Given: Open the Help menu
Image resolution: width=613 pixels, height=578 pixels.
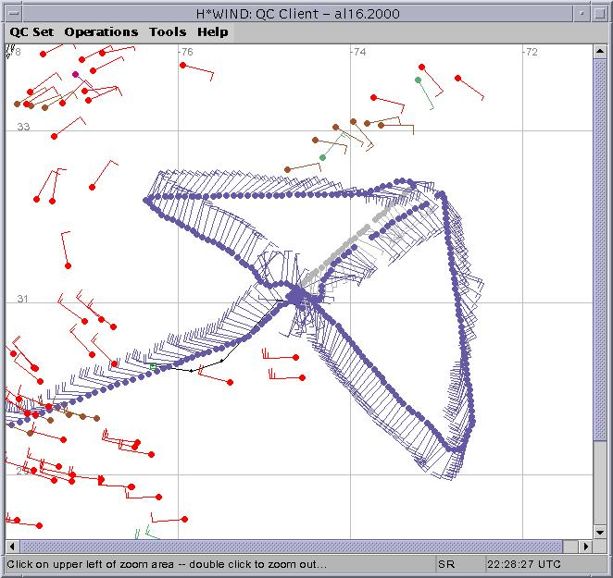Looking at the screenshot, I should (212, 31).
